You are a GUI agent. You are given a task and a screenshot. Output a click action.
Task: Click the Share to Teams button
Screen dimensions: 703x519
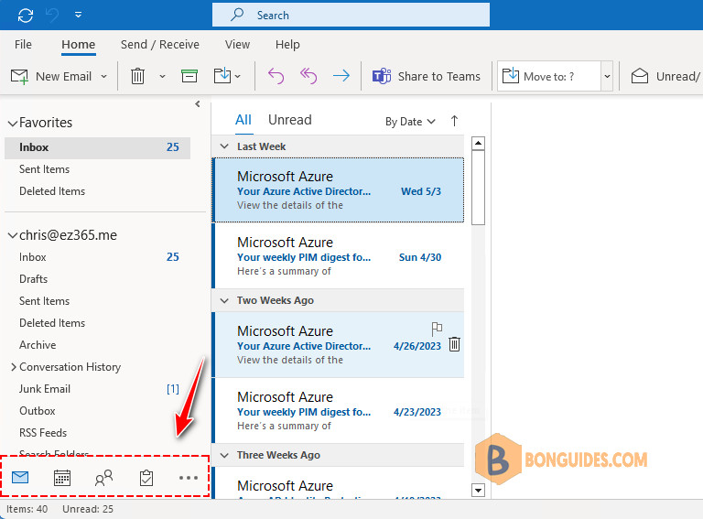coord(426,77)
